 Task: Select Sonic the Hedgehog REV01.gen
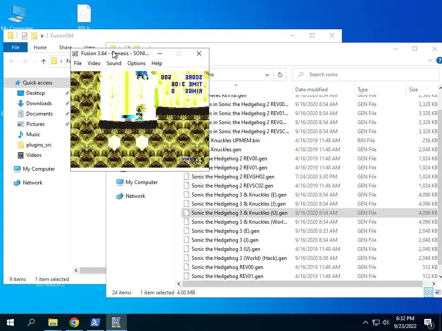(x=227, y=276)
